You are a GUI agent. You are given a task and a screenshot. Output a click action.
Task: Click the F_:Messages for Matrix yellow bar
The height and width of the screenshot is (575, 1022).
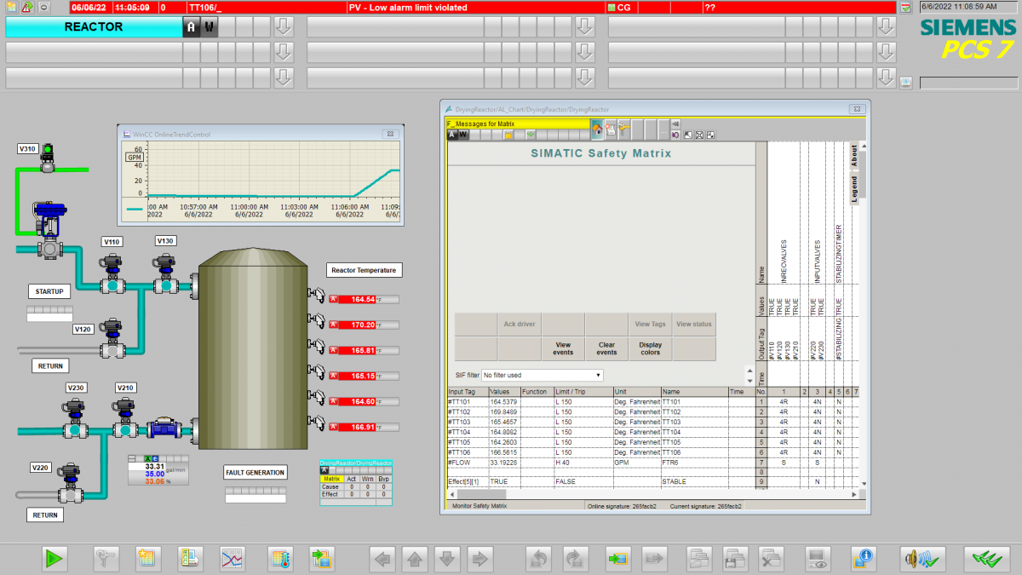click(x=519, y=124)
